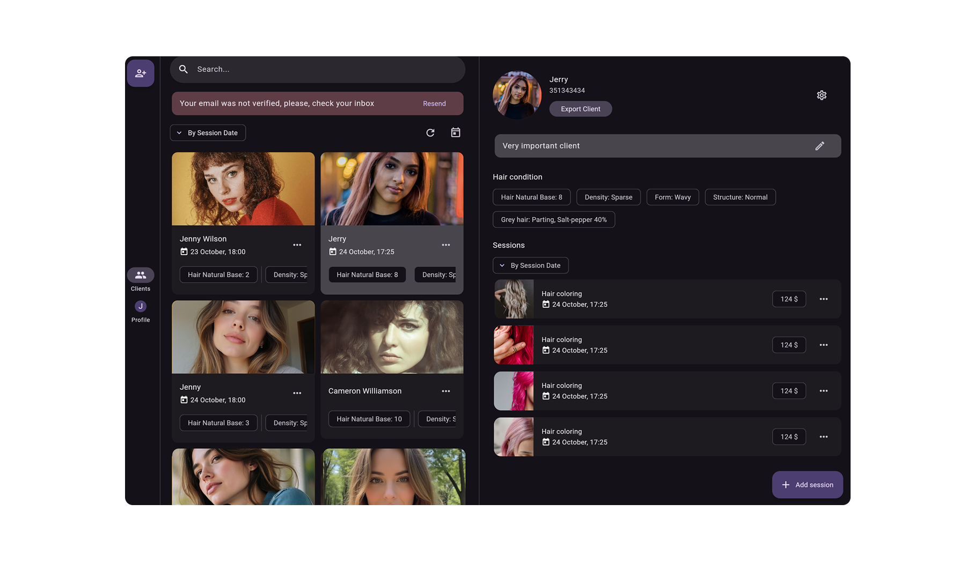Click the refresh clients list icon
The width and height of the screenshot is (974, 563).
coord(430,132)
